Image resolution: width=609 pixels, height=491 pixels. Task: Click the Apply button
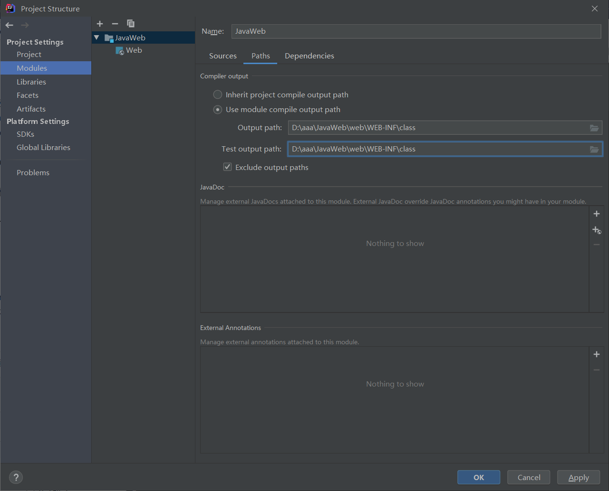tap(579, 477)
